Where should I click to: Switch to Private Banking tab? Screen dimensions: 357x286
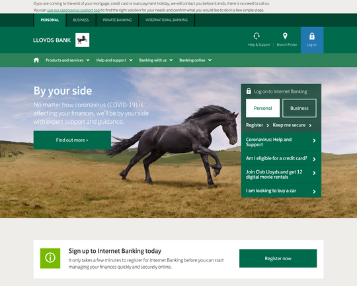[x=117, y=20]
